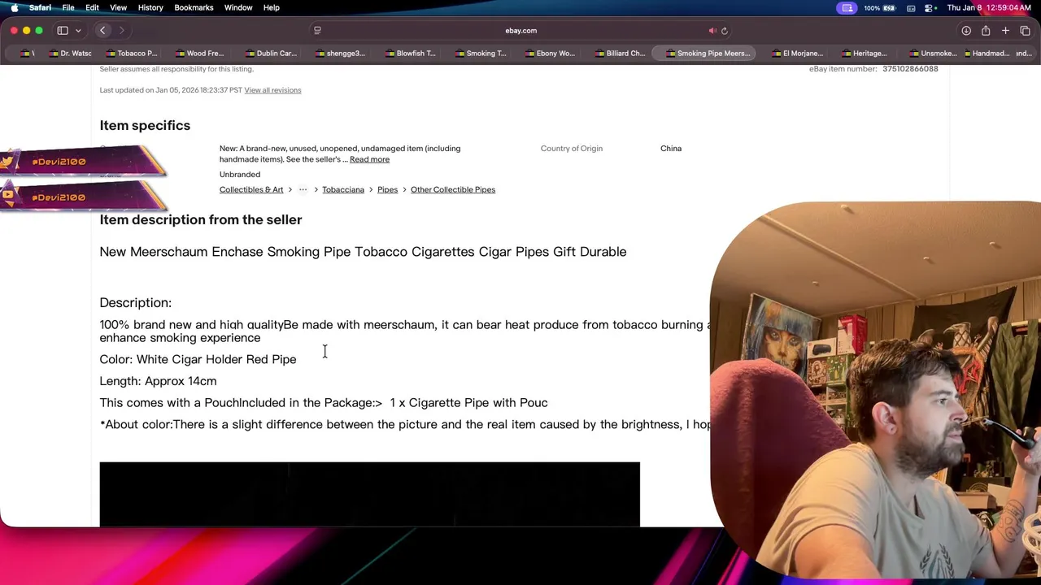Image resolution: width=1041 pixels, height=585 pixels.
Task: Open the Help menu
Action: click(x=271, y=8)
